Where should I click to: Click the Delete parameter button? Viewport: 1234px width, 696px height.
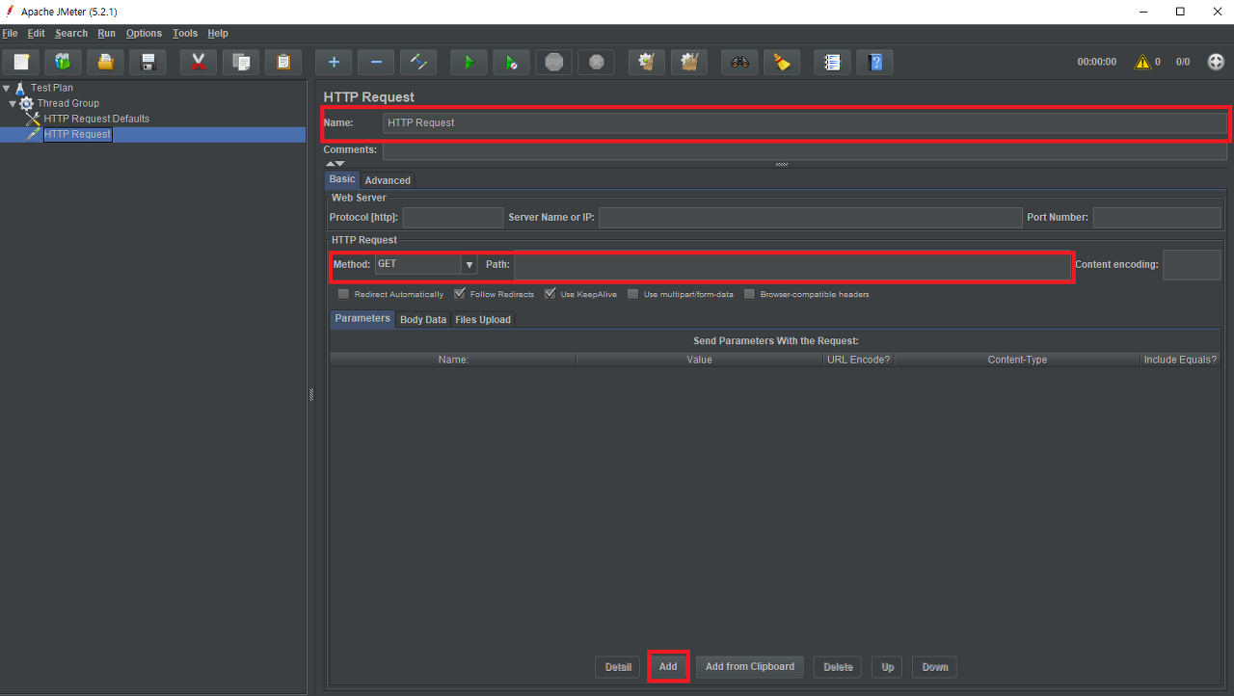838,666
